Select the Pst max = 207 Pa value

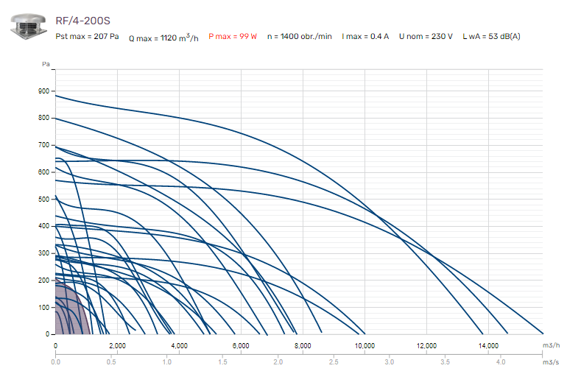coord(88,35)
